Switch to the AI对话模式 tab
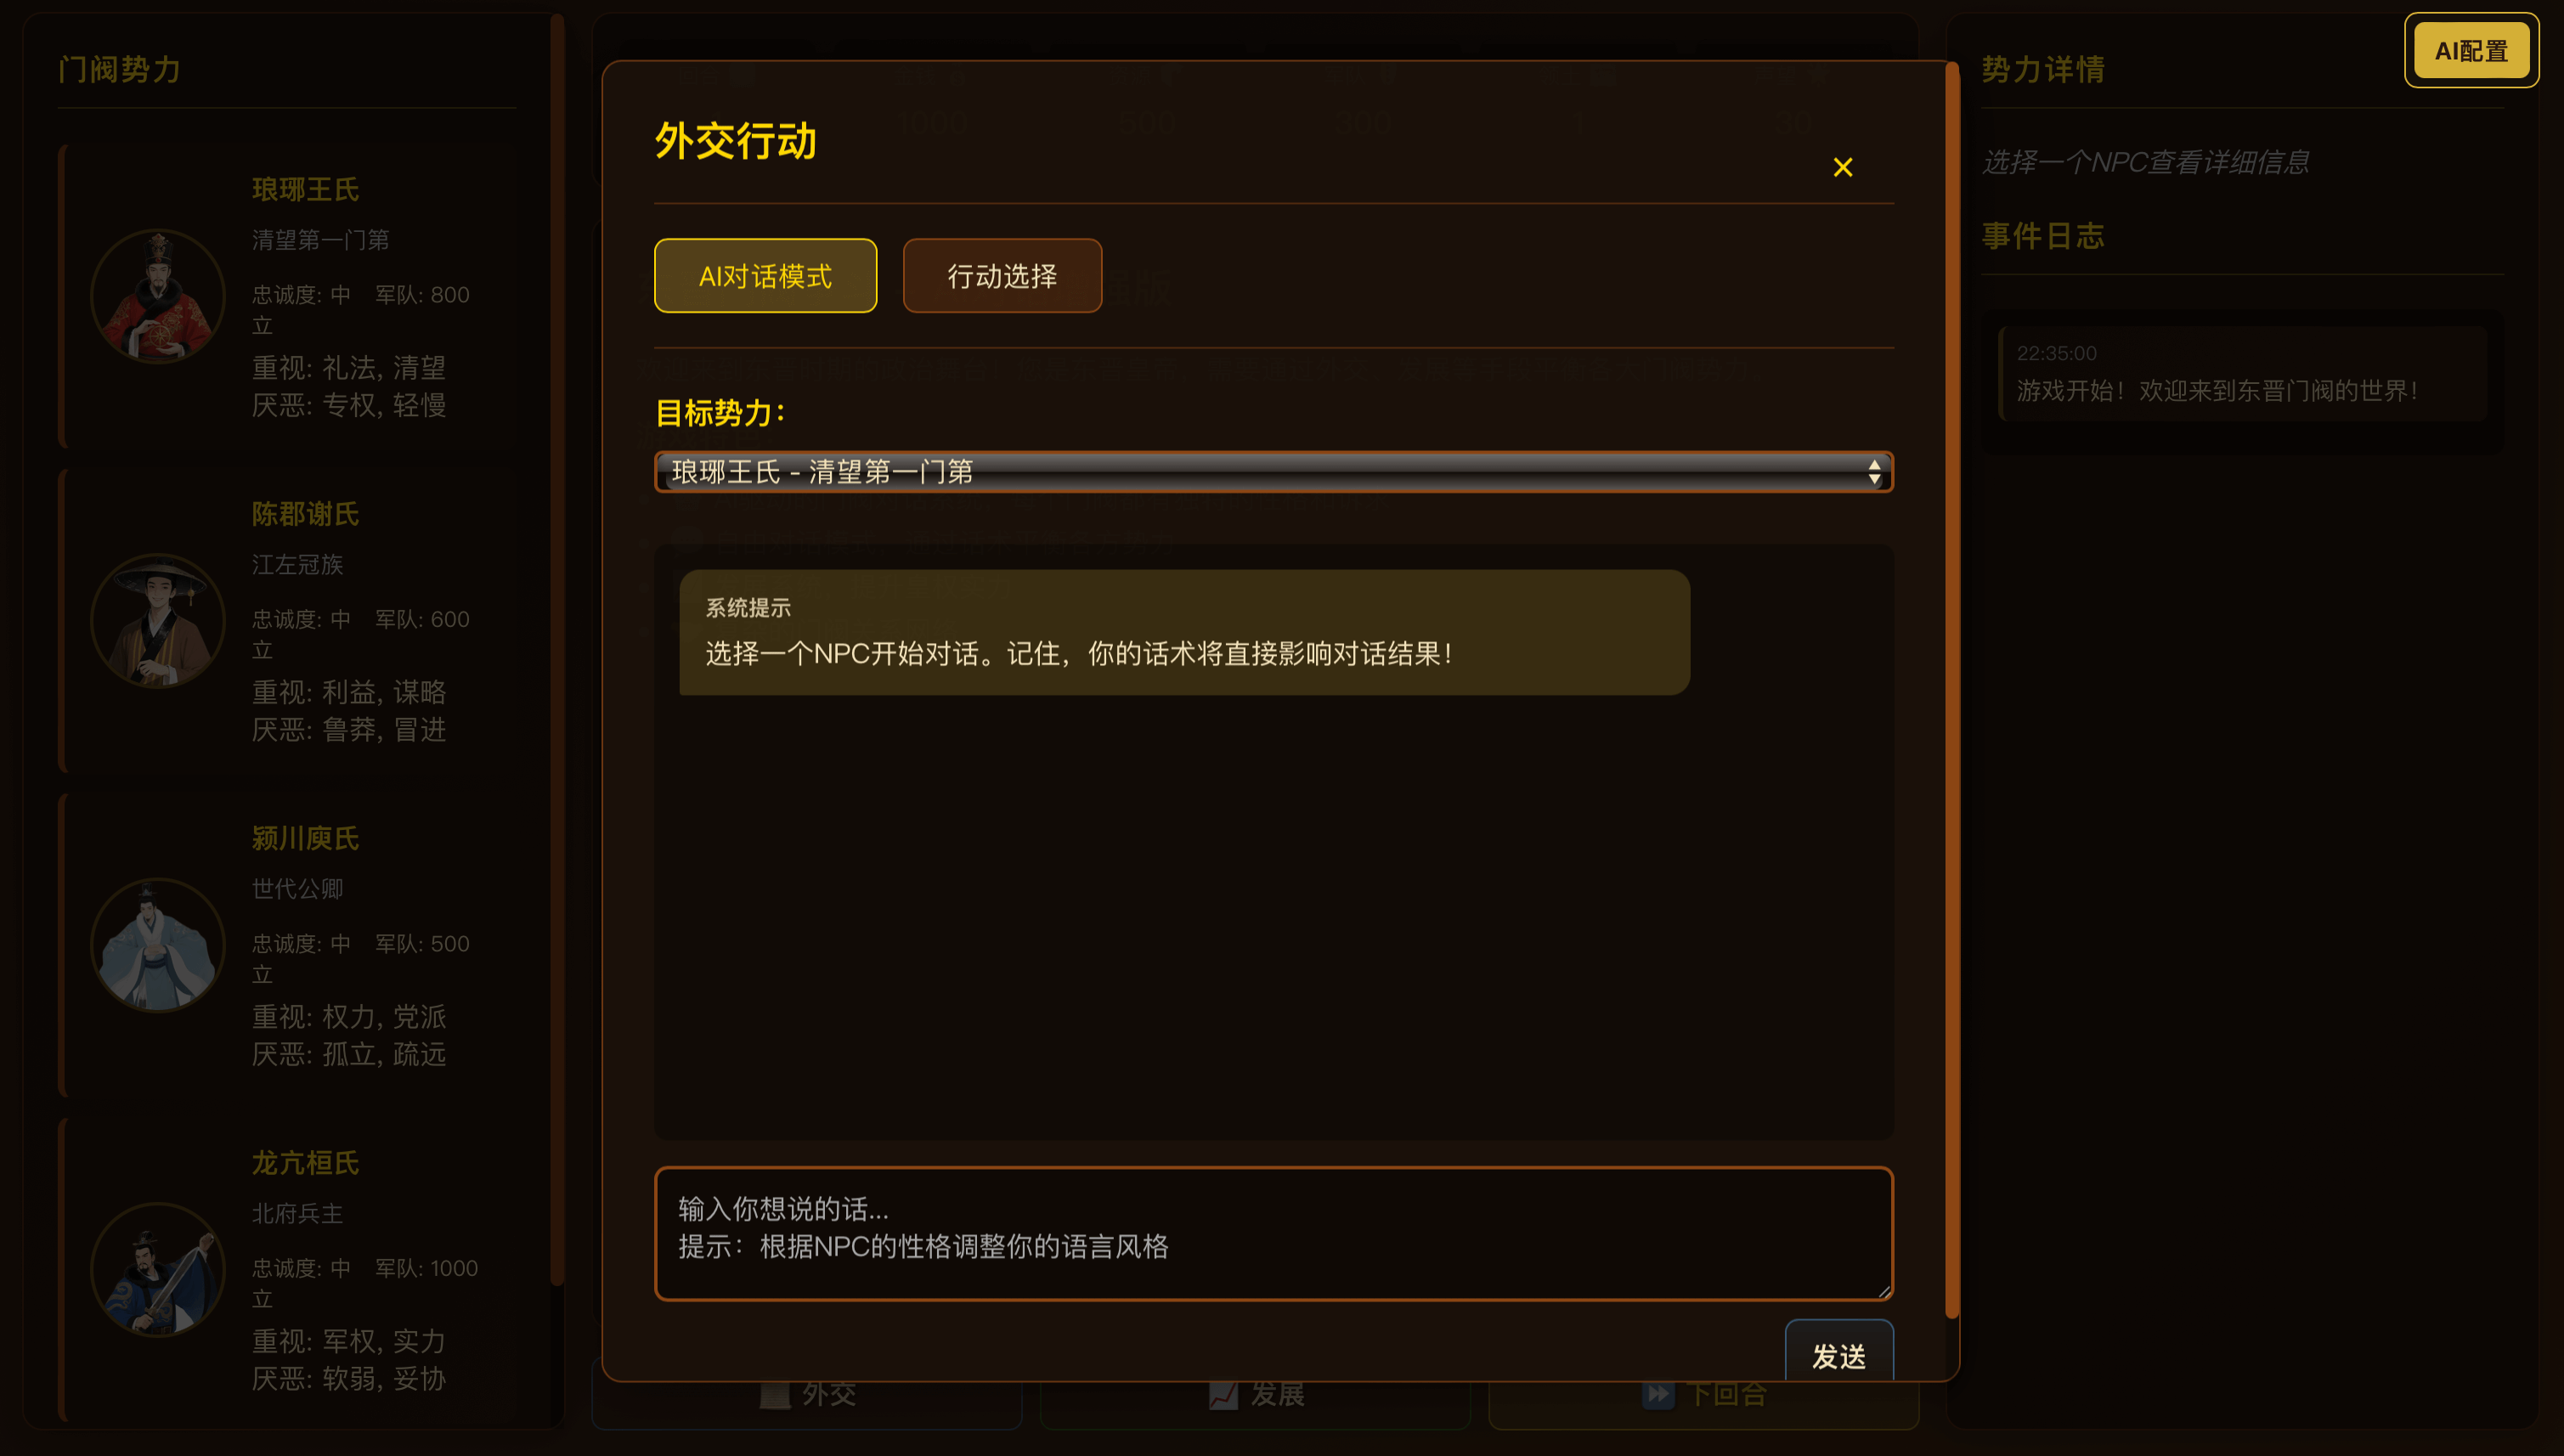The width and height of the screenshot is (2564, 1456). click(x=765, y=276)
